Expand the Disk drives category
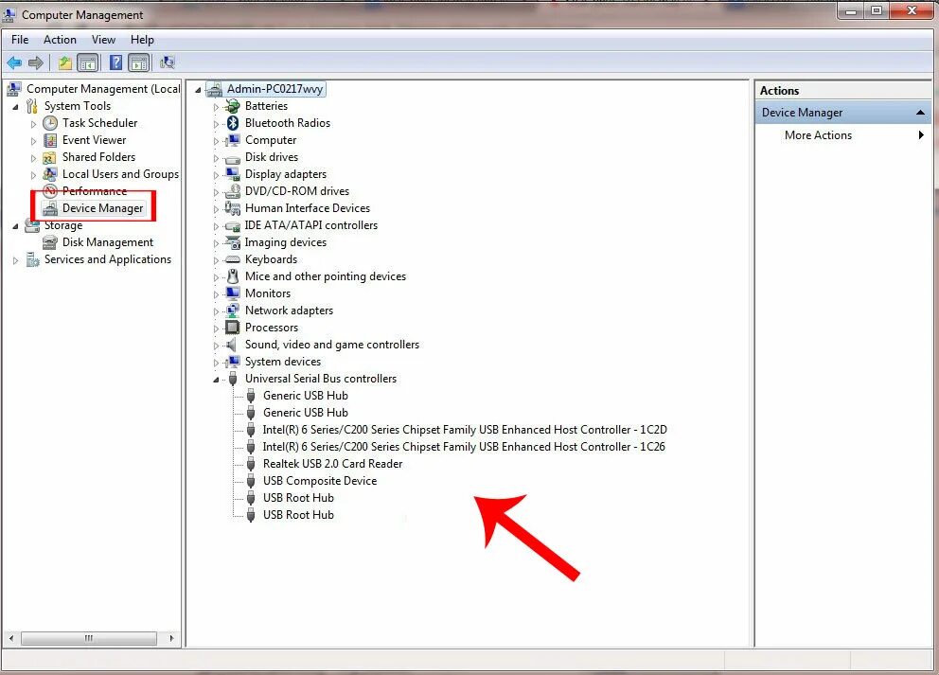The width and height of the screenshot is (939, 675). tap(215, 156)
